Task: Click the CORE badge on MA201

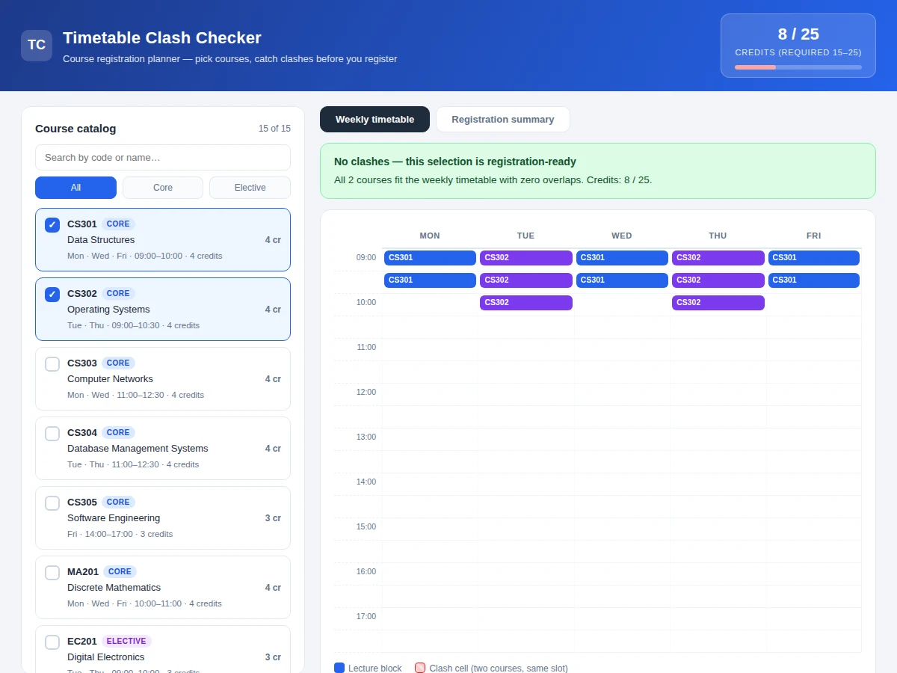Action: click(x=120, y=571)
